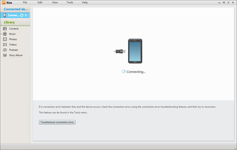Click the Connected devices header
This screenshot has height=150, width=237.
(16, 9)
